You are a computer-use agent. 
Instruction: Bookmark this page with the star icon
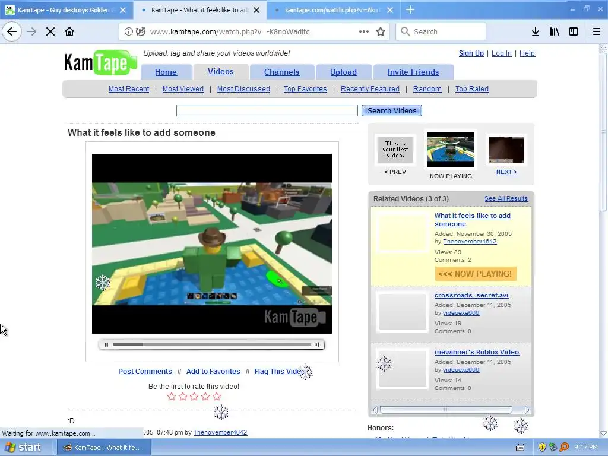pos(381,31)
